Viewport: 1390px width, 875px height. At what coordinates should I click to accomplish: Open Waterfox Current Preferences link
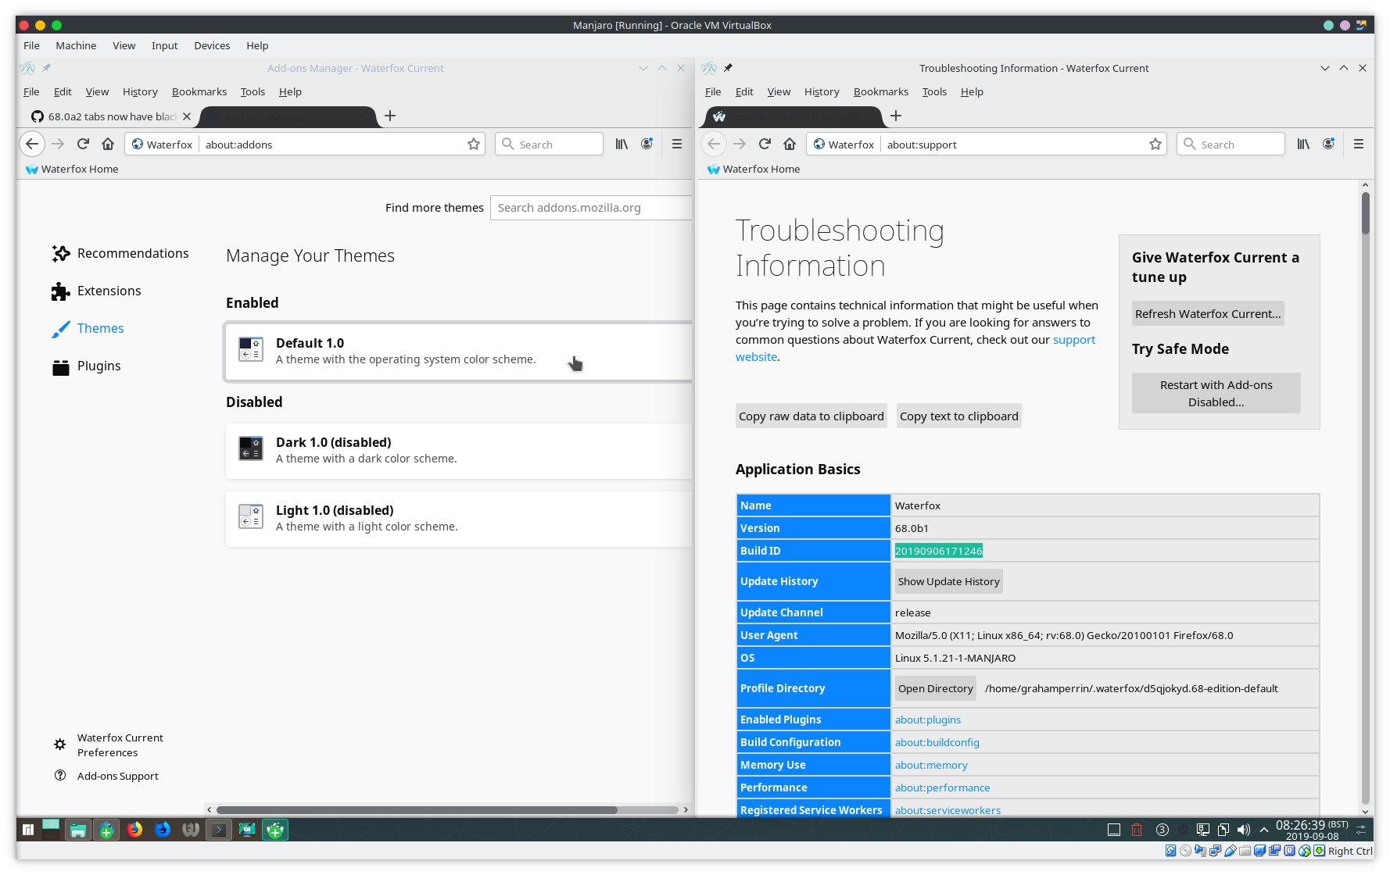(x=109, y=745)
